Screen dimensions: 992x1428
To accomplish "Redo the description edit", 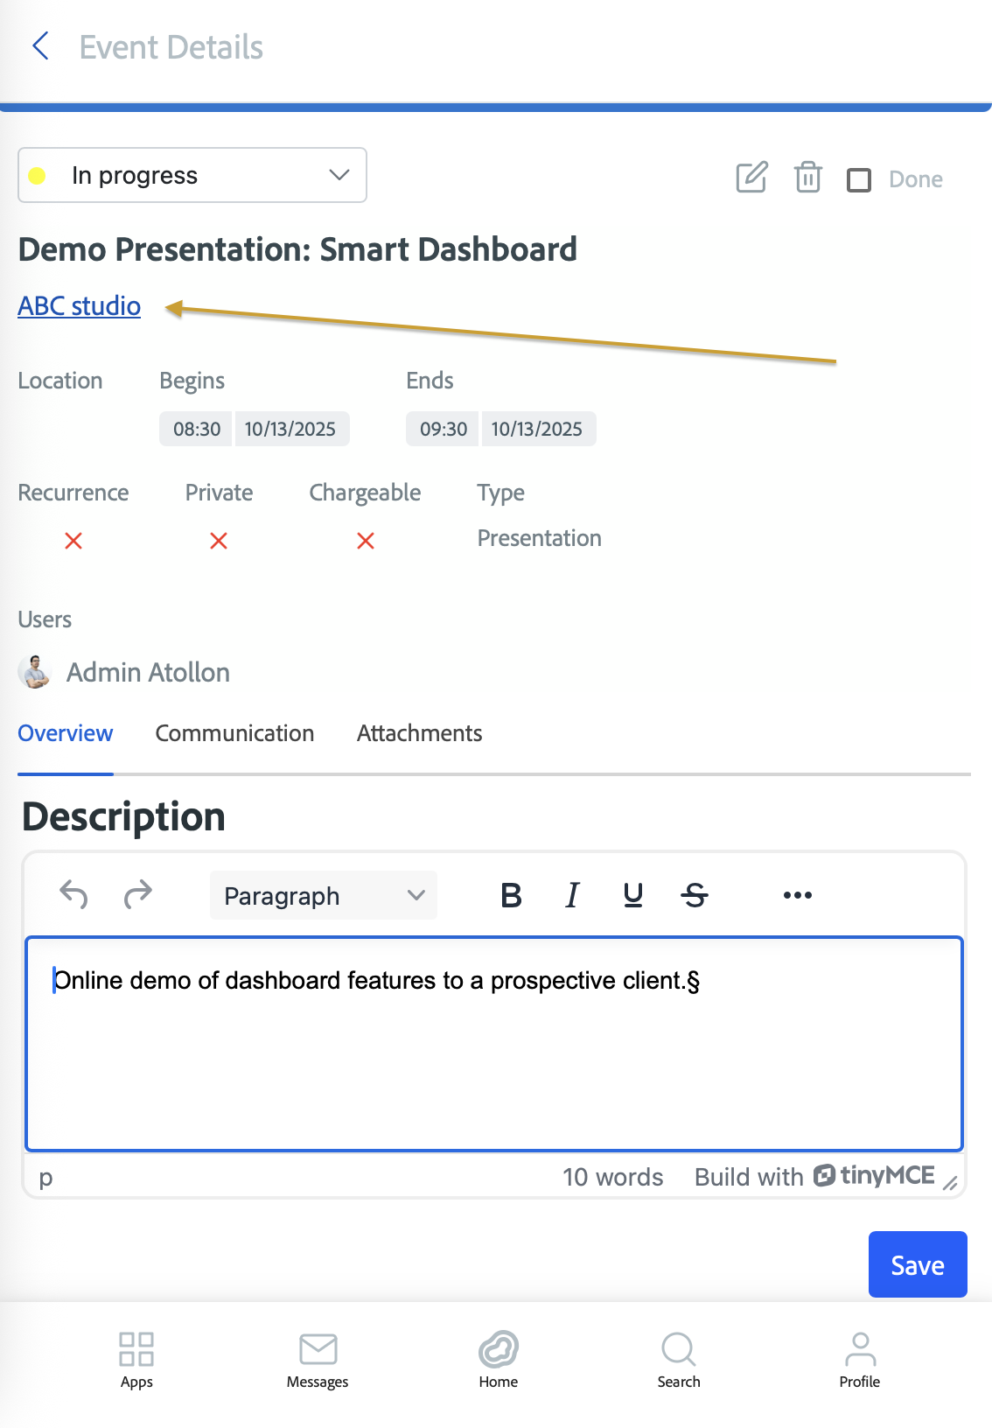I will 138,895.
